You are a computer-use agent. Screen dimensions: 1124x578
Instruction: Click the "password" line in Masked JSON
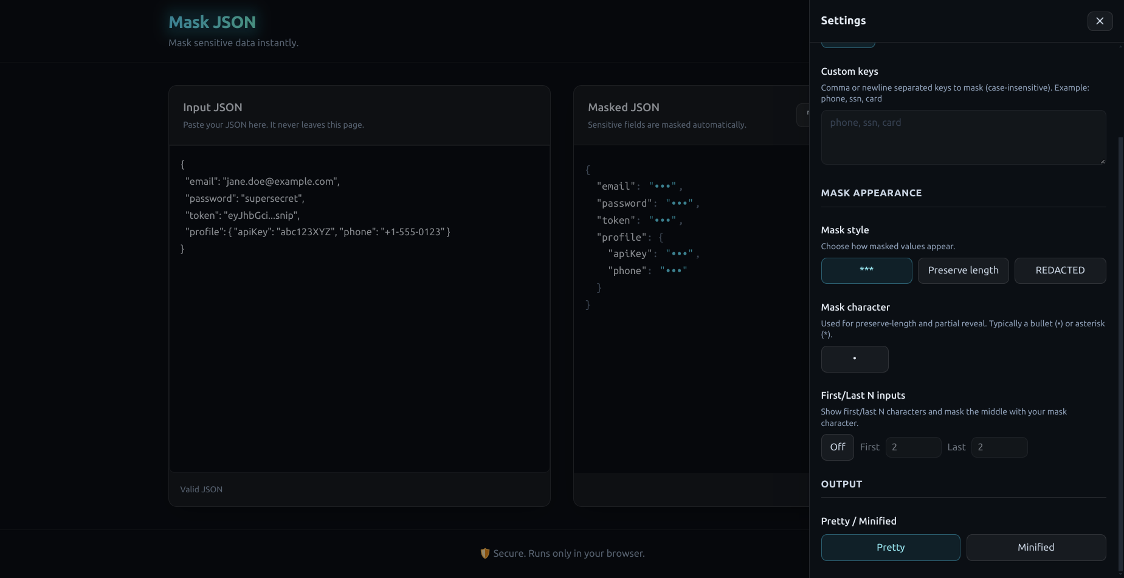[x=648, y=204]
